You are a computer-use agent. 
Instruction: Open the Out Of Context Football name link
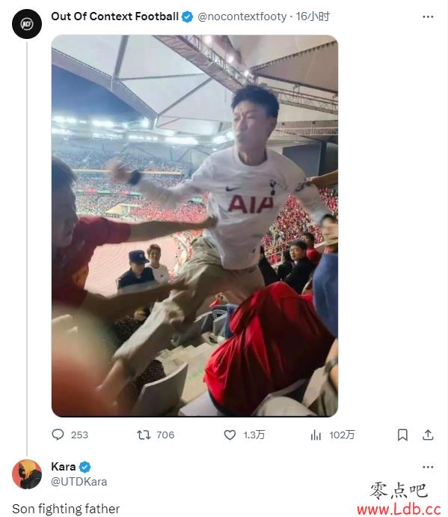114,16
